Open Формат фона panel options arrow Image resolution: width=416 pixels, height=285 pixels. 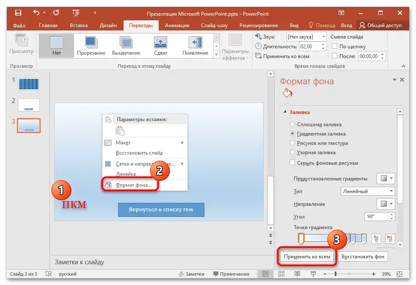click(394, 80)
